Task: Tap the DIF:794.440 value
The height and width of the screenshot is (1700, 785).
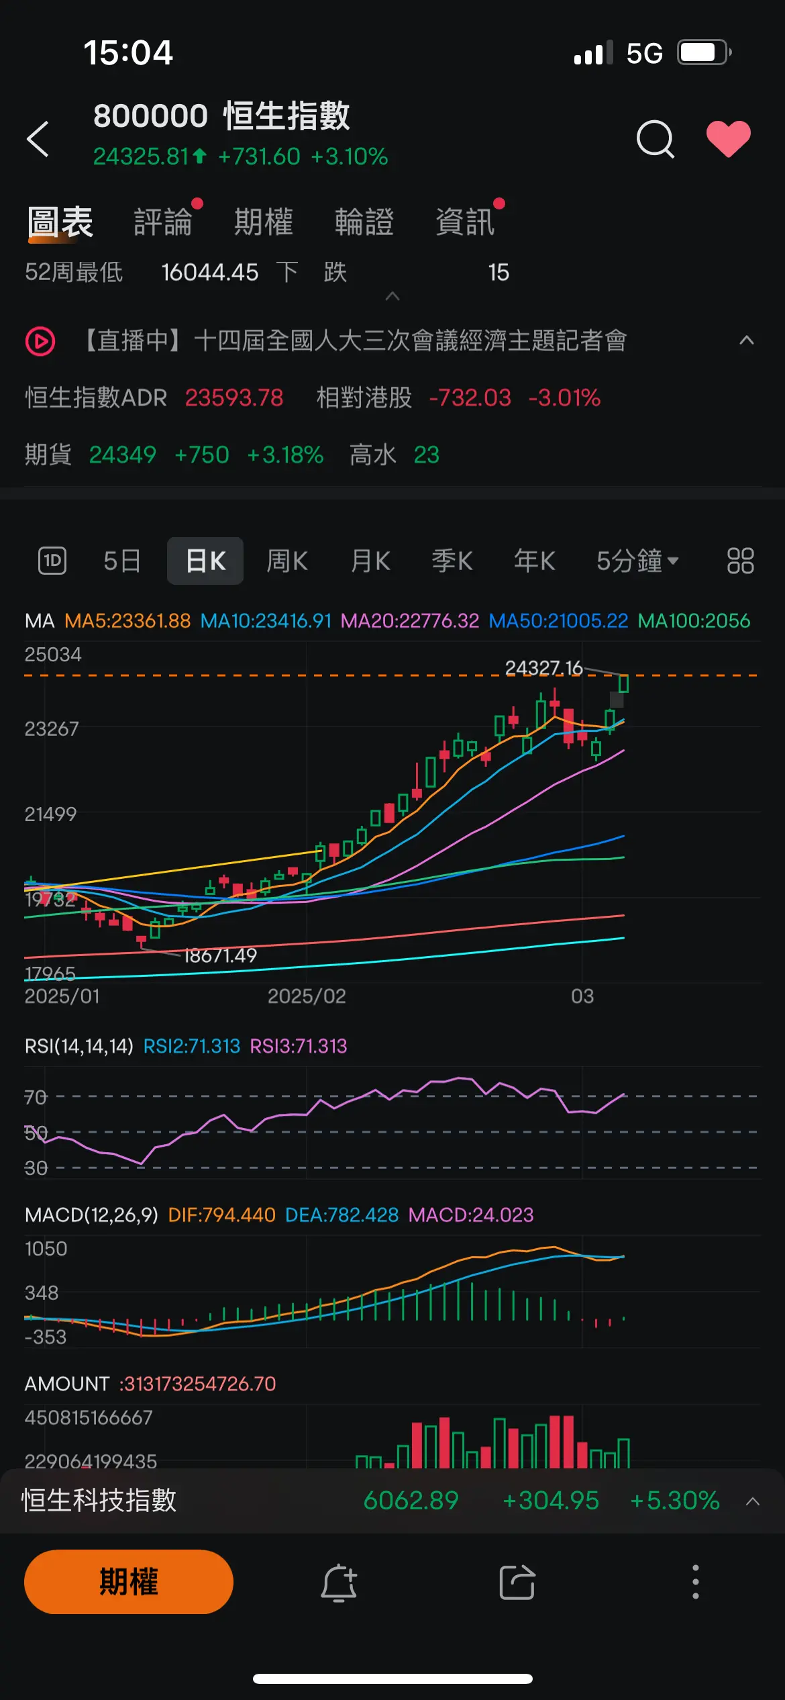Action: pyautogui.click(x=221, y=1215)
